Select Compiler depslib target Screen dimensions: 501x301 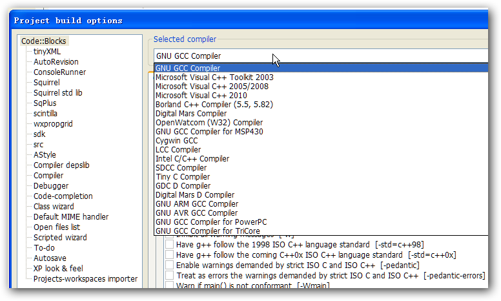61,165
